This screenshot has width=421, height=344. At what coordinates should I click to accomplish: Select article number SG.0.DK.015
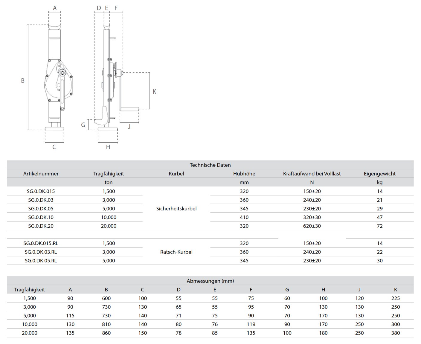[x=41, y=191]
